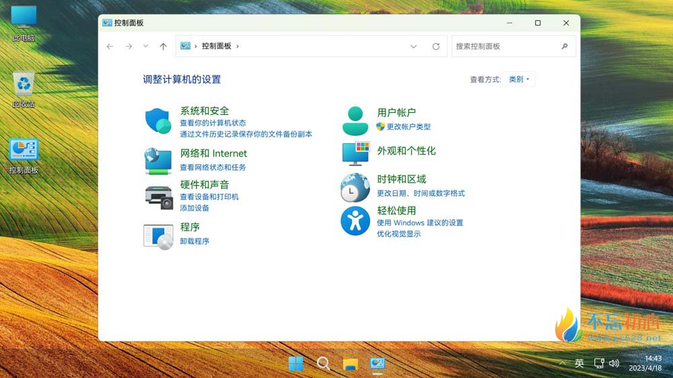Open the Windows Start button on taskbar
Viewport: 673px width, 378px height.
296,364
